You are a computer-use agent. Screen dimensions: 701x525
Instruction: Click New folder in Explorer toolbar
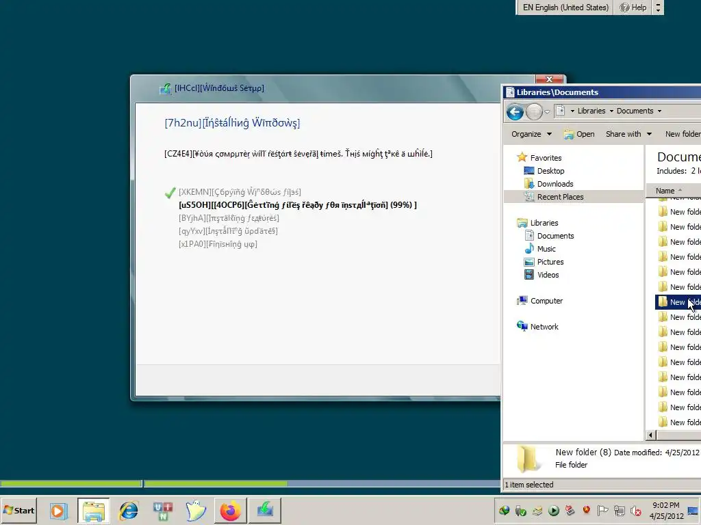[683, 134]
